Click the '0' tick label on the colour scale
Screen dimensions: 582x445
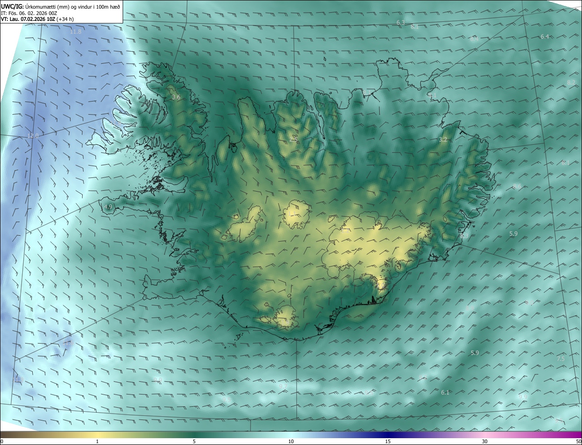(2, 442)
